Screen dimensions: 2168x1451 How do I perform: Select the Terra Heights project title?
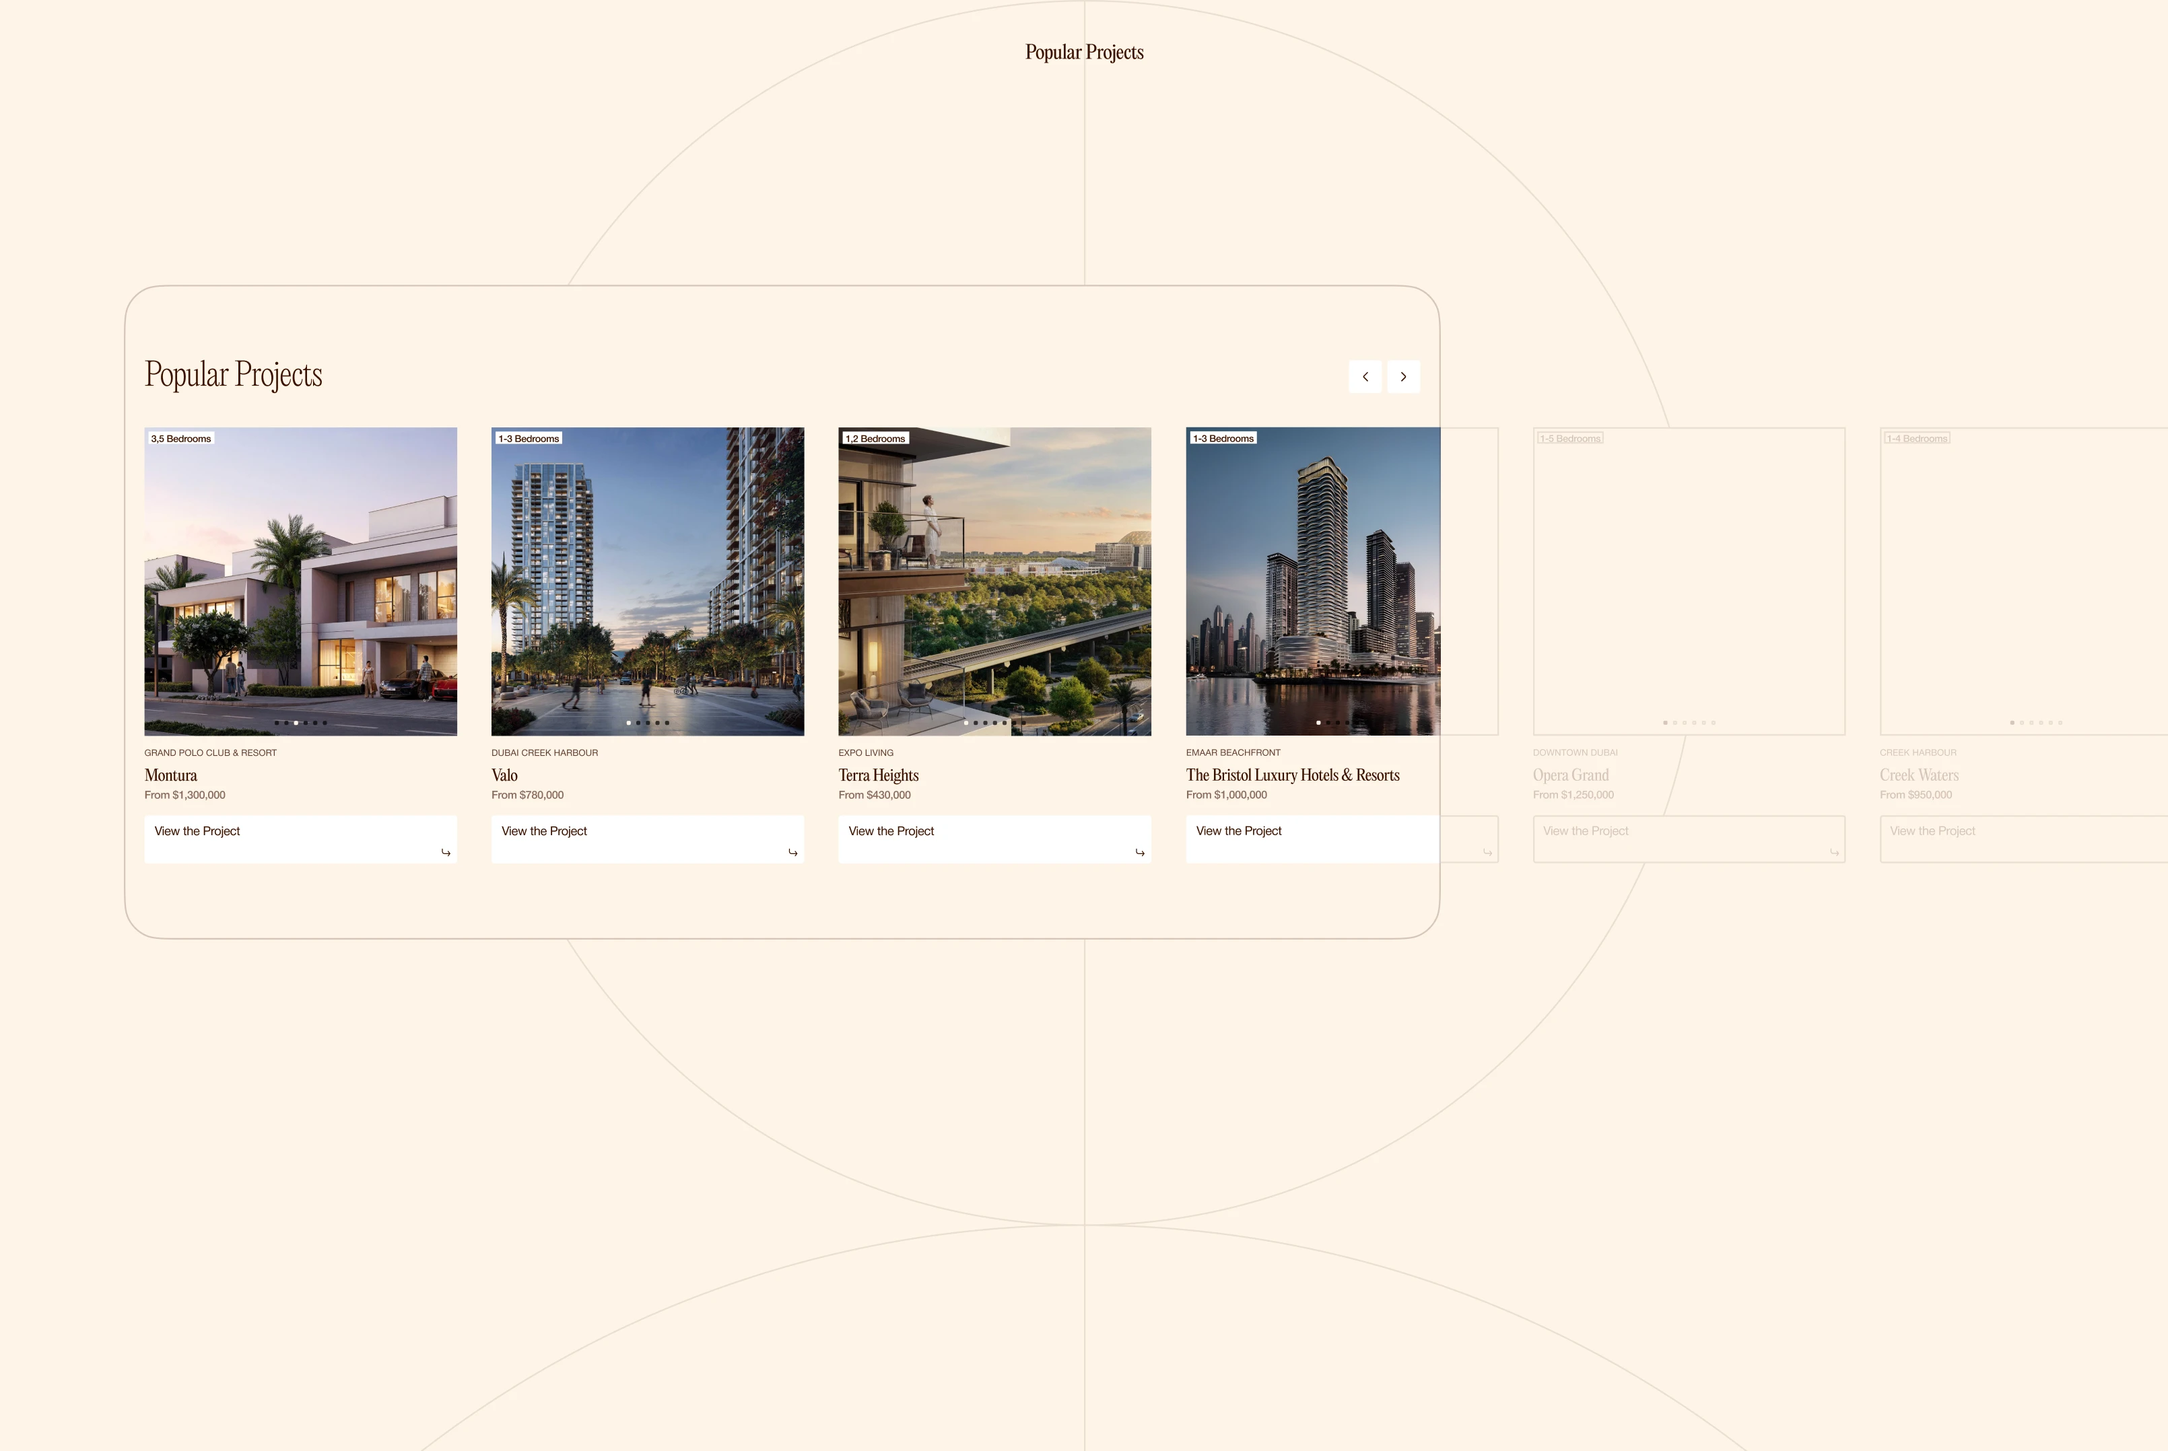coord(879,775)
